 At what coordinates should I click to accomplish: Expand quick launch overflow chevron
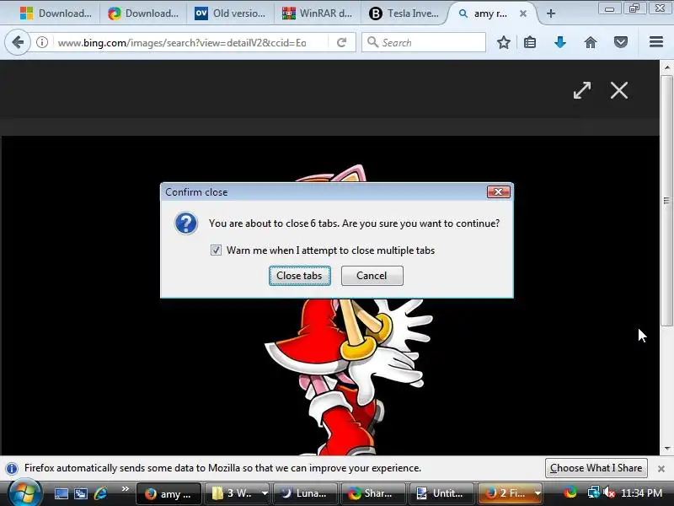coord(125,488)
